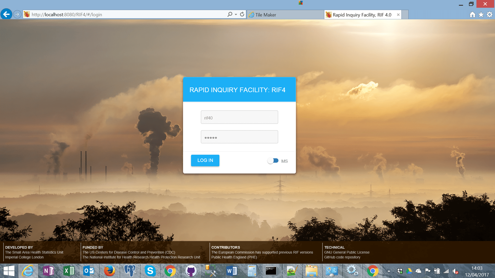Open GitHub Desktop taskbar icon
Viewport: 495px width, 278px height.
[191, 271]
